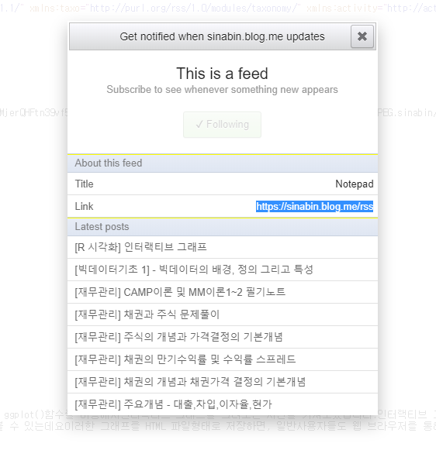Click the Subscribe to see whenever subtitle

tap(222, 90)
